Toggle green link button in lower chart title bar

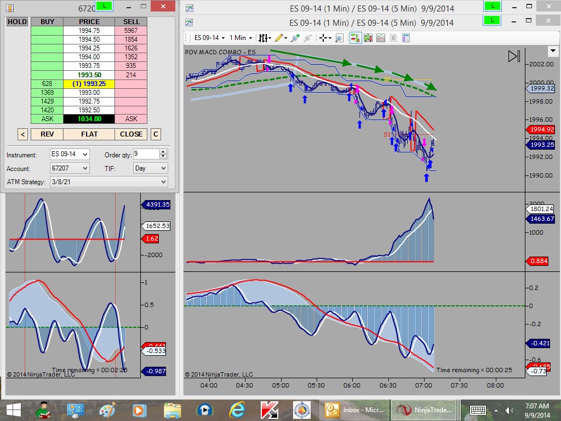493,20
